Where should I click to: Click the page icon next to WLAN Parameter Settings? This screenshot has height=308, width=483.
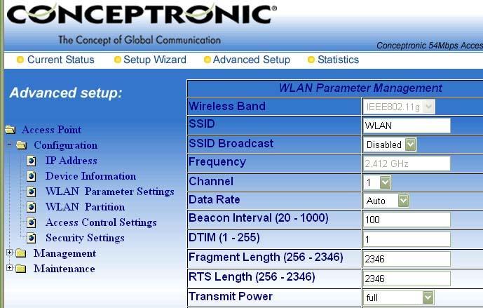[31, 192]
